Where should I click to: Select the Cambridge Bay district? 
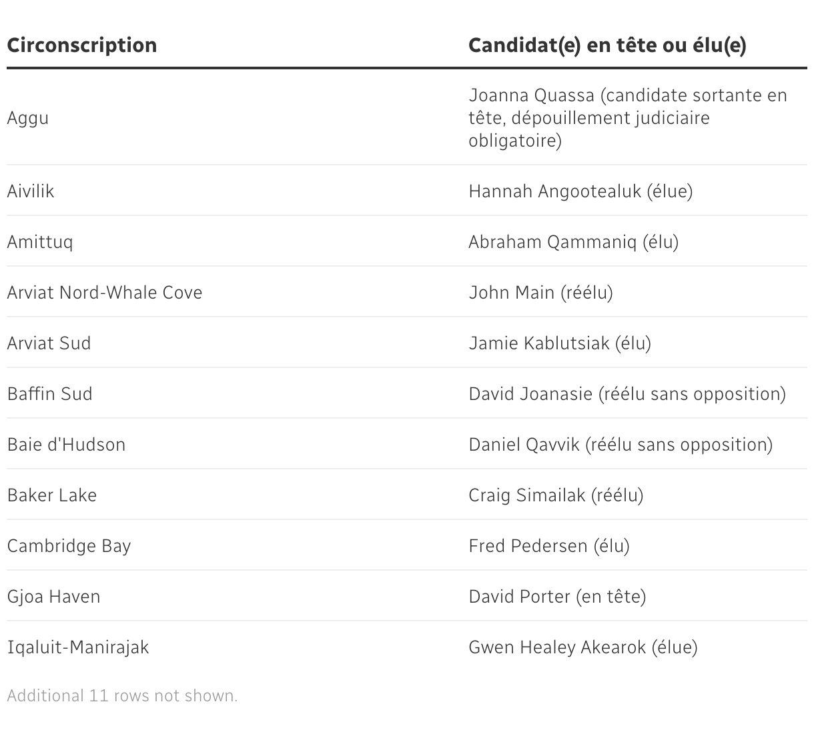[69, 546]
